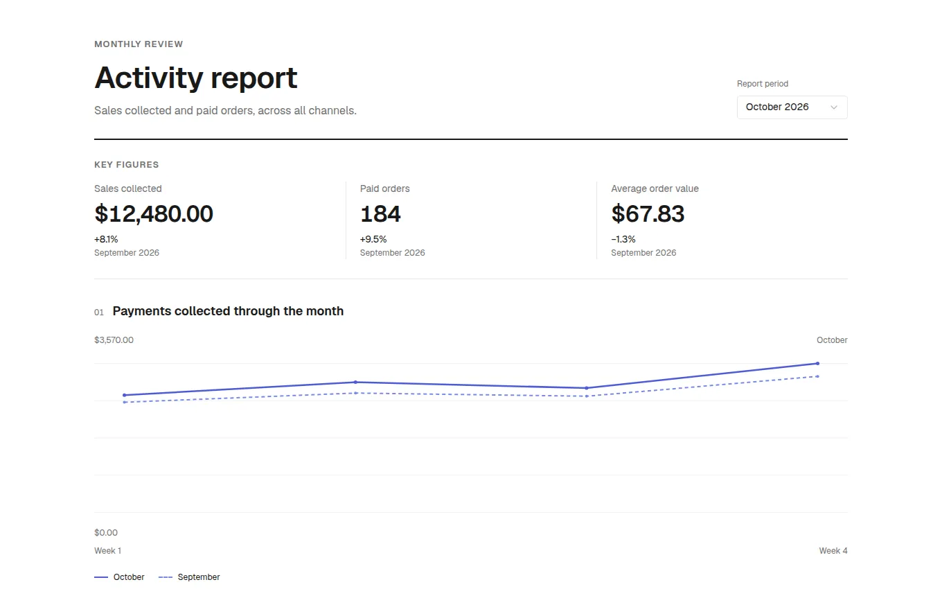
Task: Click the report subtitle about sales collected
Action: (x=225, y=110)
